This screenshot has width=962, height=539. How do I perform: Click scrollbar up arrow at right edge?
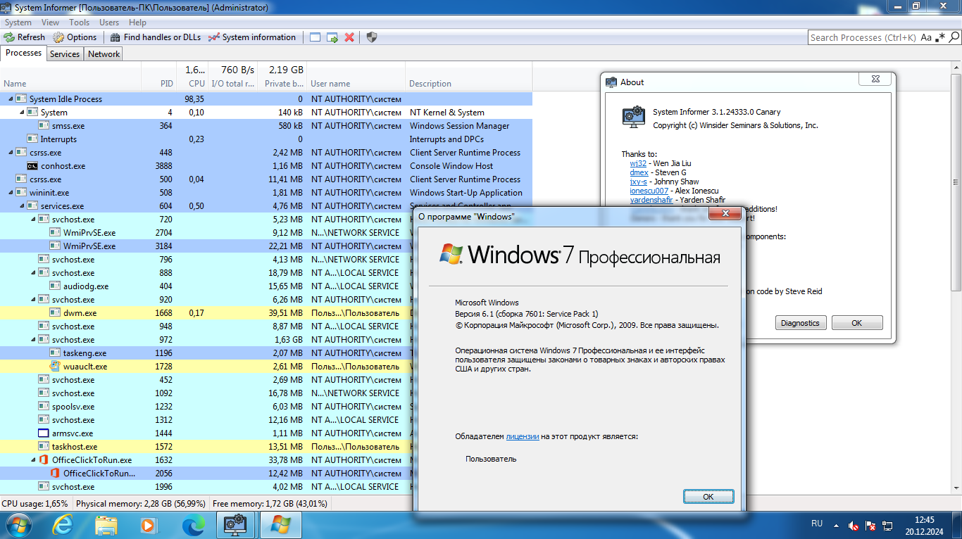pos(956,68)
